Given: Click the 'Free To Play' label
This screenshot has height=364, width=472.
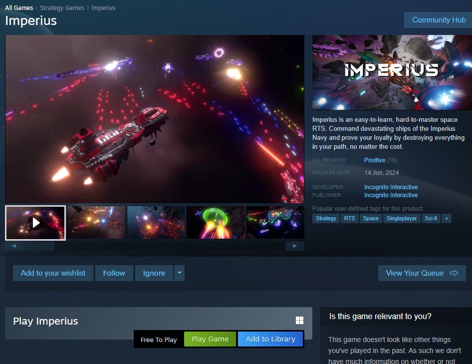Looking at the screenshot, I should (x=159, y=340).
